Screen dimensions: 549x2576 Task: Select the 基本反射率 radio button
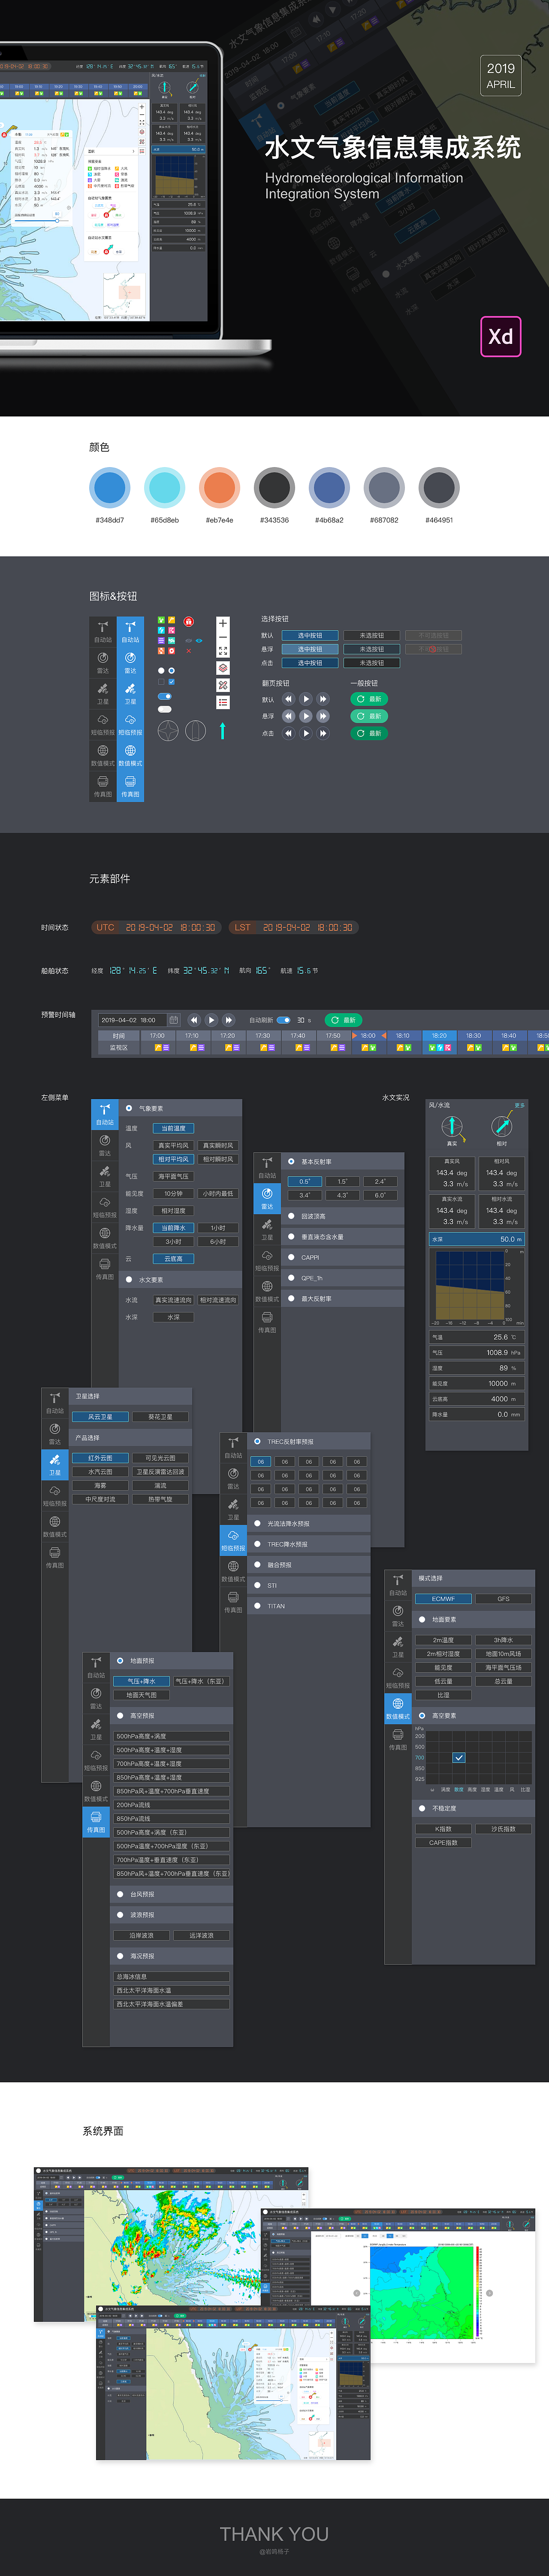tap(292, 1161)
